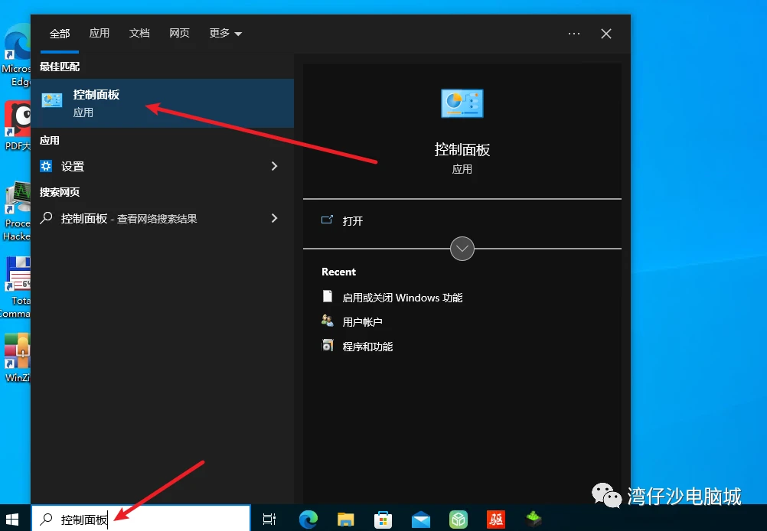Open the dark green-top icon in taskbar
The image size is (767, 531).
pyautogui.click(x=534, y=519)
